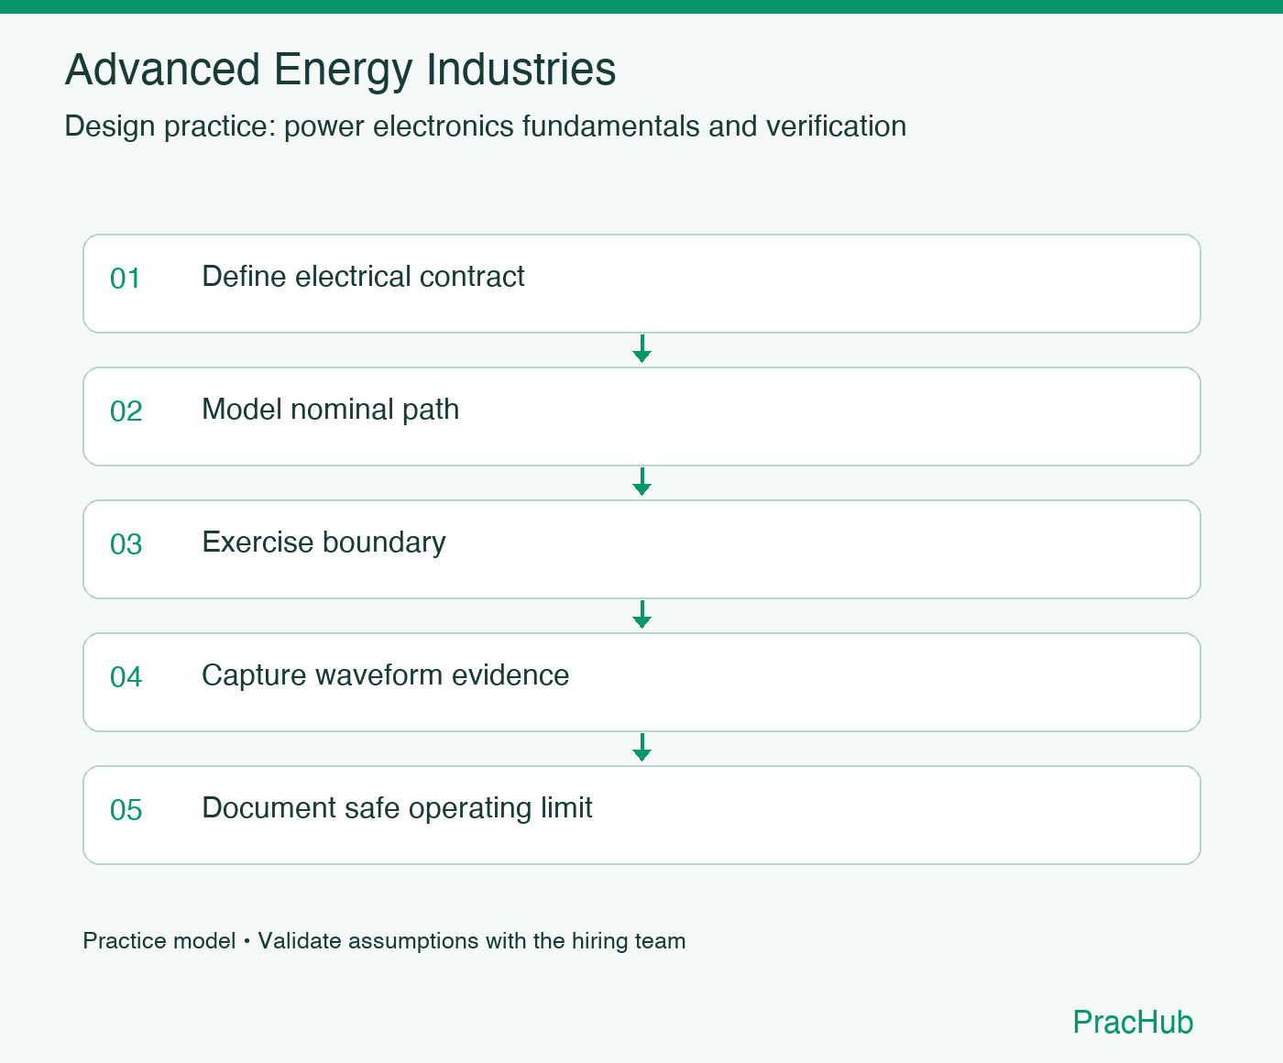
Task: Click step number 02
Action: point(126,411)
